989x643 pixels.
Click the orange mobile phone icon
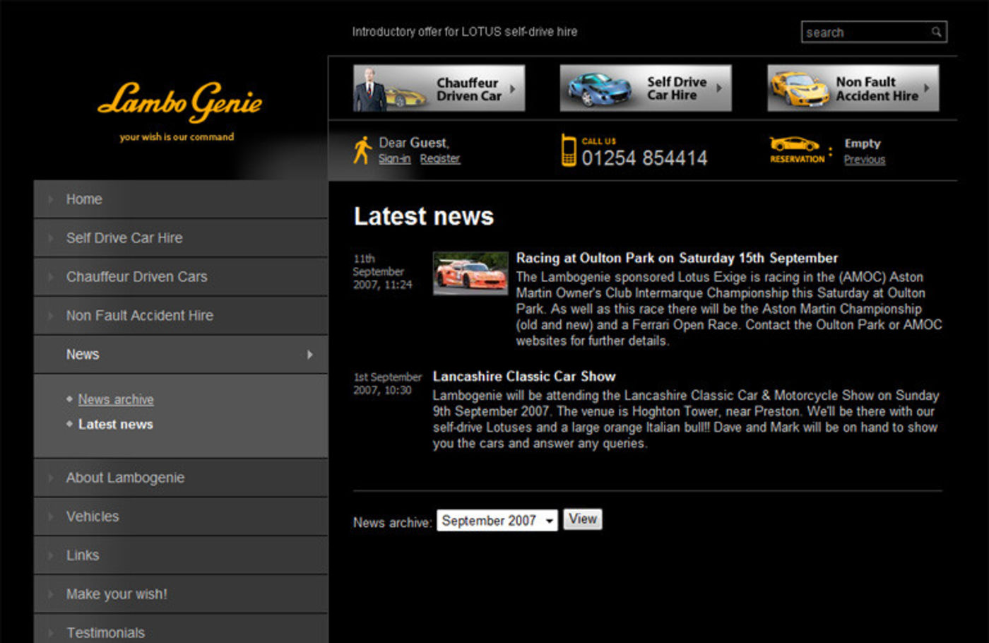pyautogui.click(x=568, y=151)
